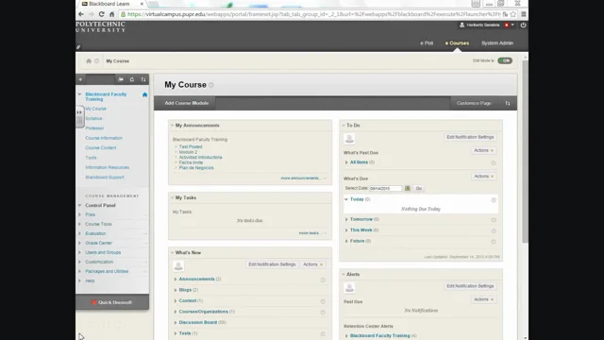Refresh the course menu
Image resolution: width=604 pixels, height=340 pixels.
click(132, 79)
